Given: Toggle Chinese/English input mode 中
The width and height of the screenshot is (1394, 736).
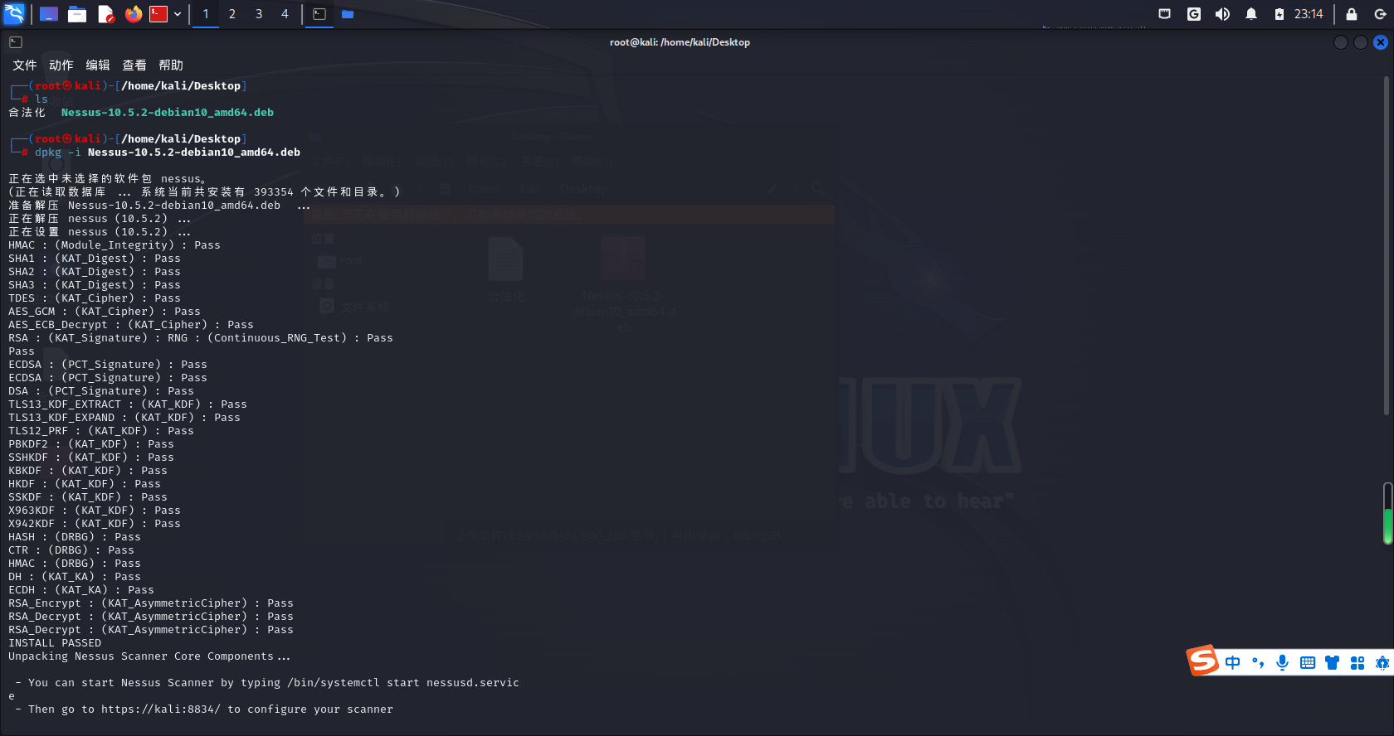Looking at the screenshot, I should click(1233, 663).
